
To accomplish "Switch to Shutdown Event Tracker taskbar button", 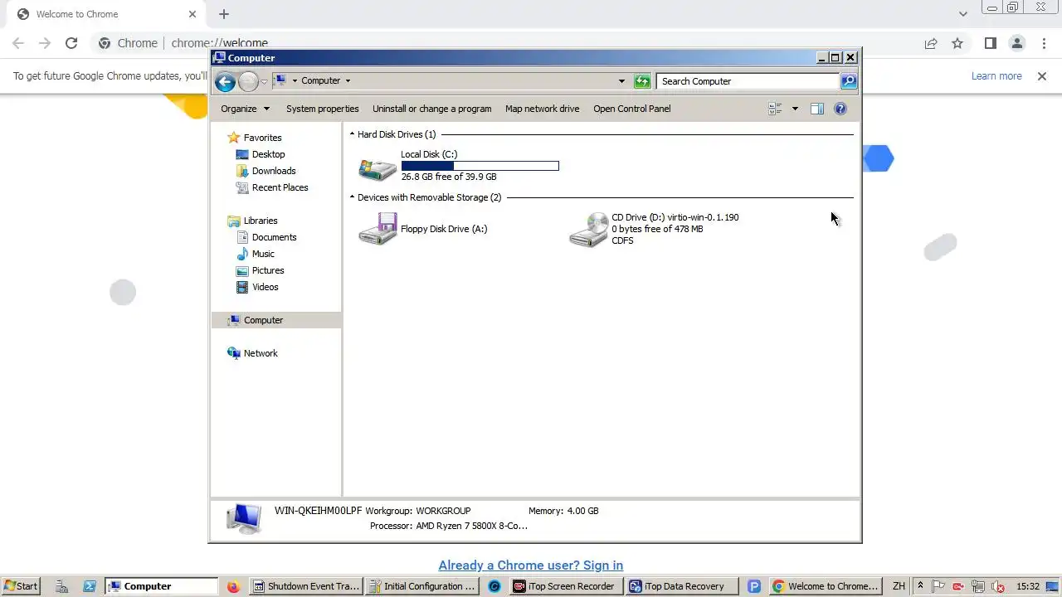I will 305,586.
